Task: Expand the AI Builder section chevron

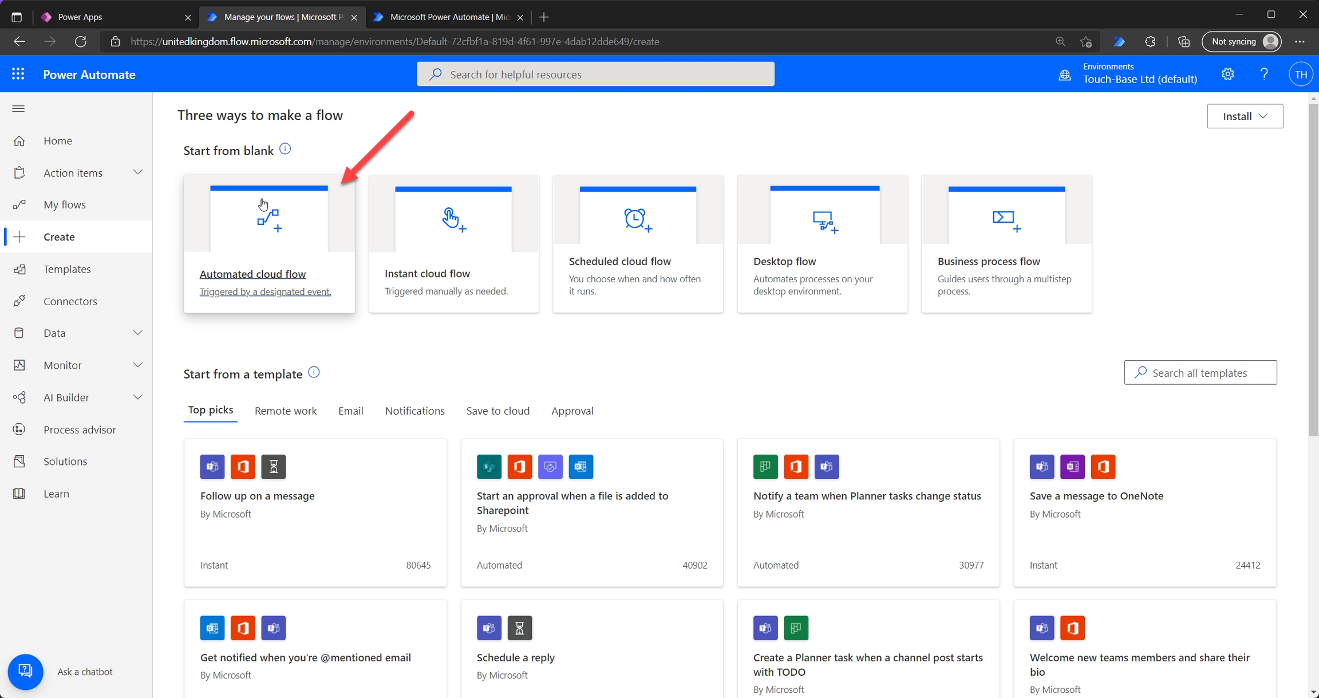Action: click(137, 397)
